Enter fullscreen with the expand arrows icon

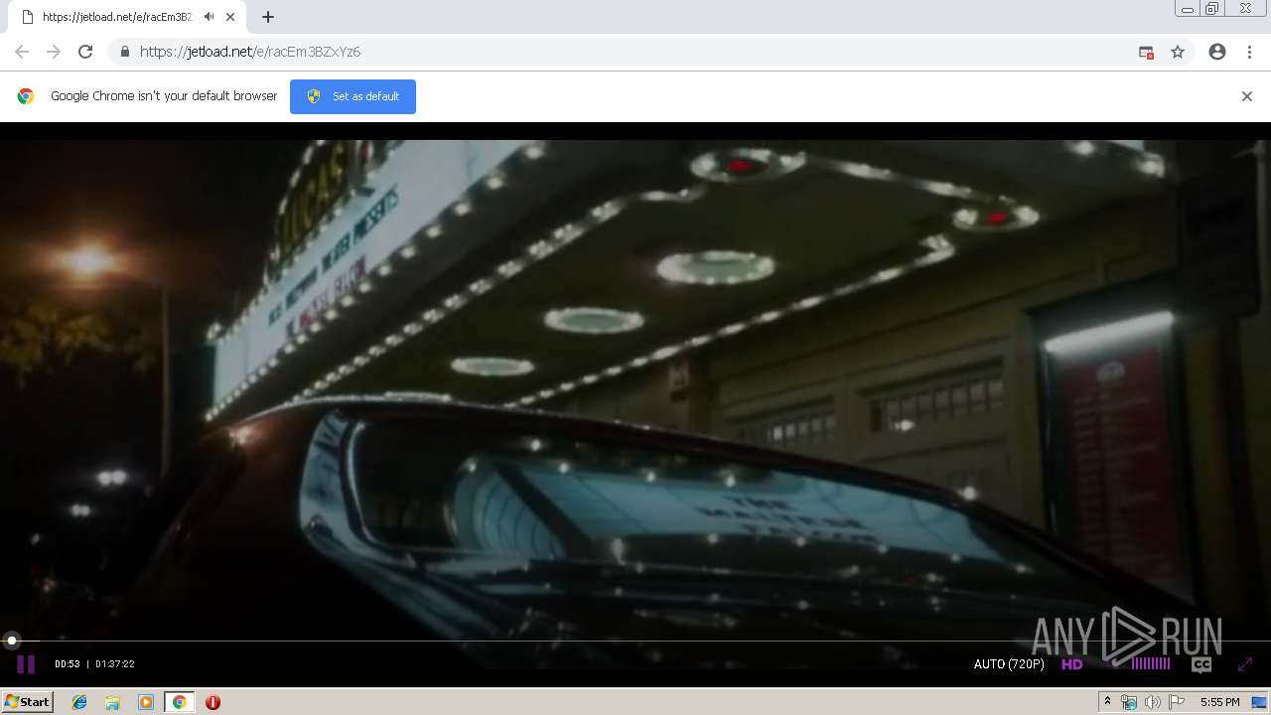pos(1245,664)
